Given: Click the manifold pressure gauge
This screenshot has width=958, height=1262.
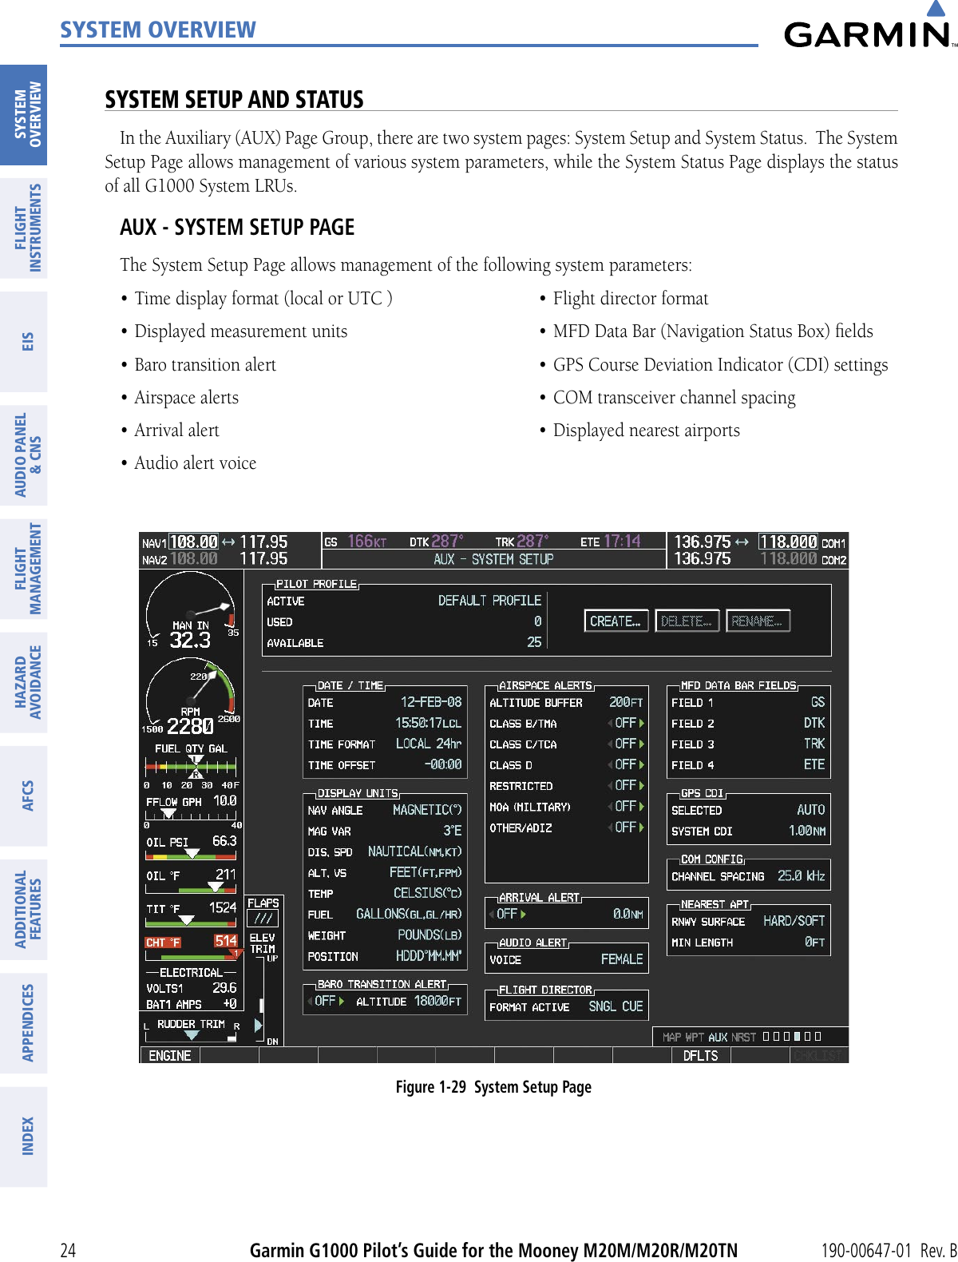Looking at the screenshot, I should tap(192, 611).
